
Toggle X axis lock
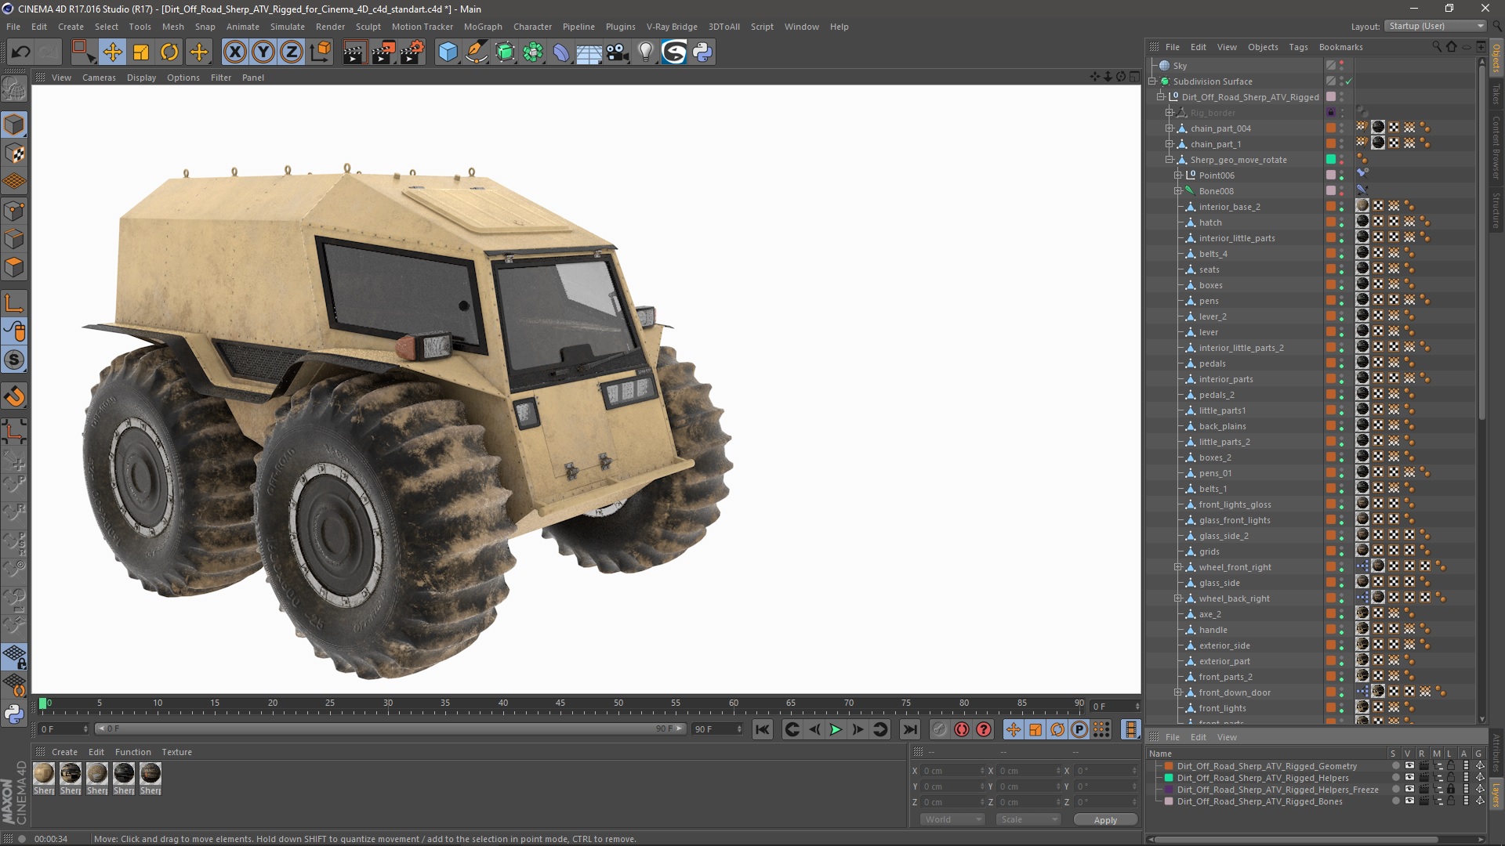(234, 52)
